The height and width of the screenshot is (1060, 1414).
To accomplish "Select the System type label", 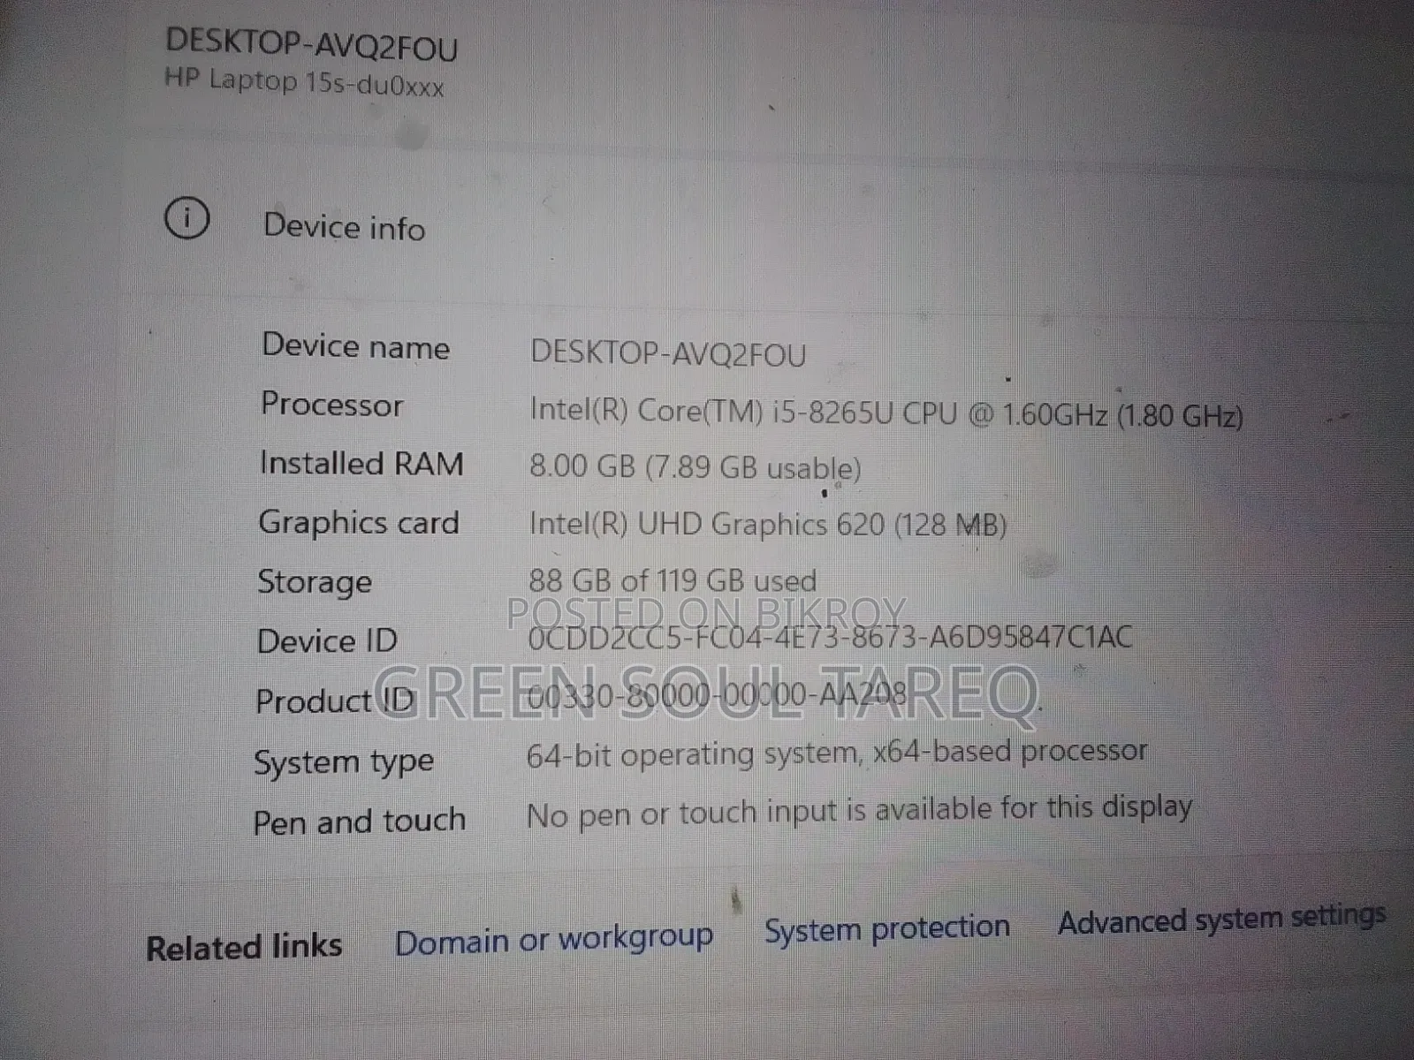I will click(x=344, y=762).
